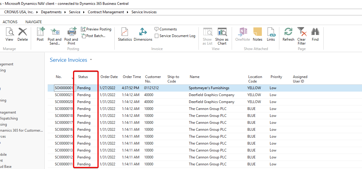Click 1/27/2022 order date cell
The height and width of the screenshot is (169, 362).
tap(107, 88)
